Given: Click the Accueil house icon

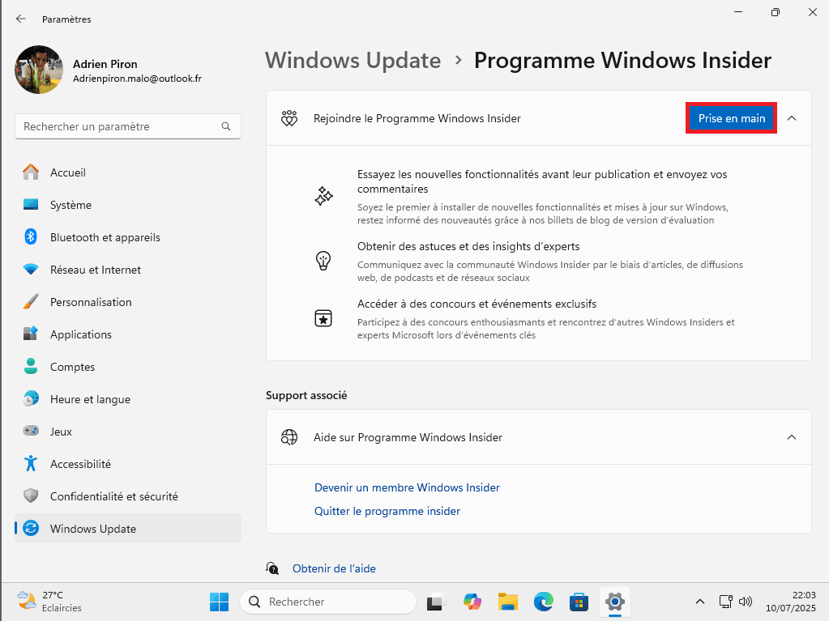Looking at the screenshot, I should click(x=31, y=172).
